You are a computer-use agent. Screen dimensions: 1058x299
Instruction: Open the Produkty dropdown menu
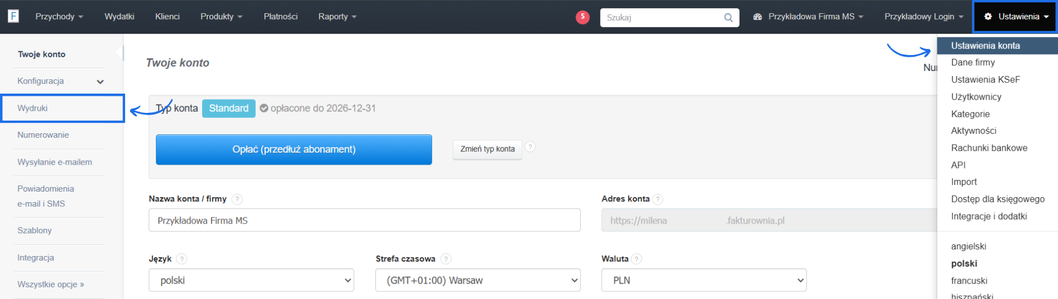221,17
